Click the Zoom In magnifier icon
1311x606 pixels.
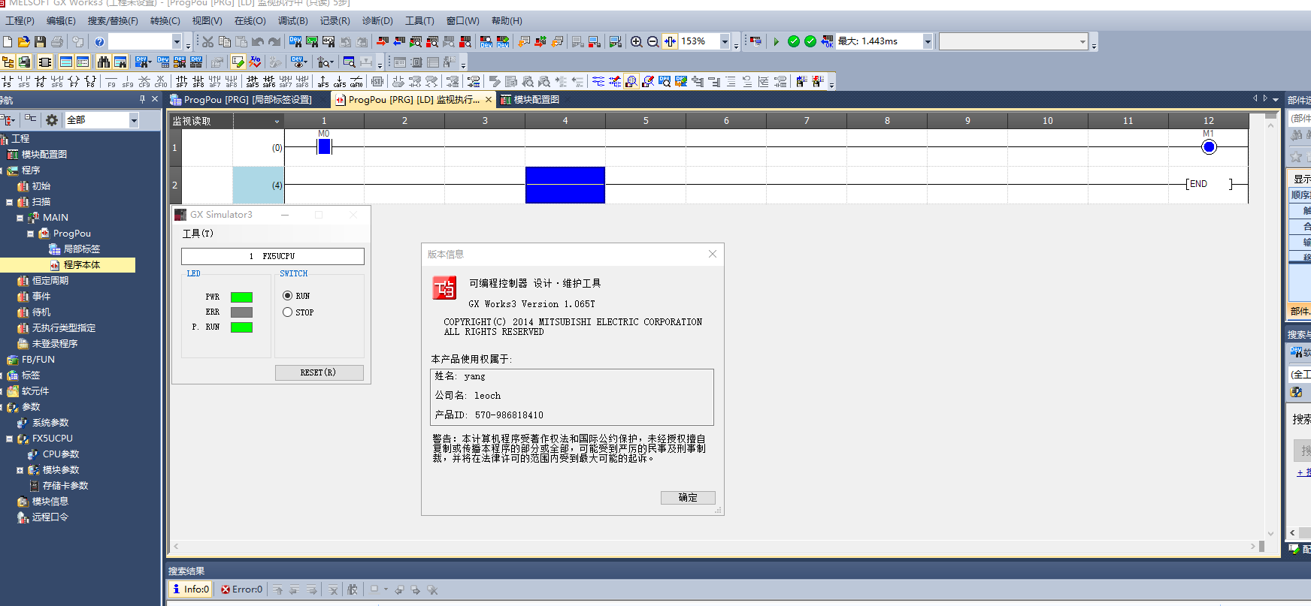tap(636, 42)
